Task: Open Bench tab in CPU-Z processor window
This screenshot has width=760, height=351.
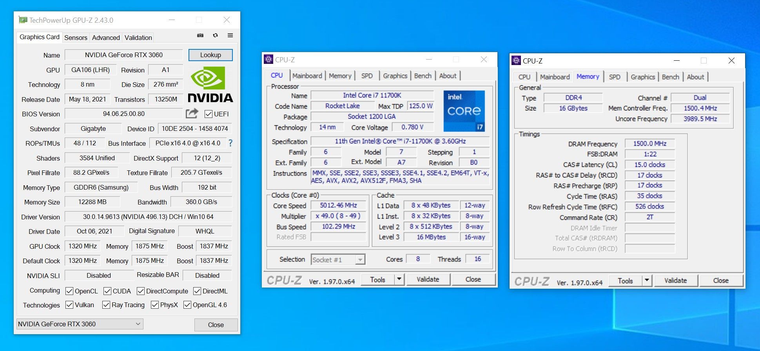Action: point(423,76)
